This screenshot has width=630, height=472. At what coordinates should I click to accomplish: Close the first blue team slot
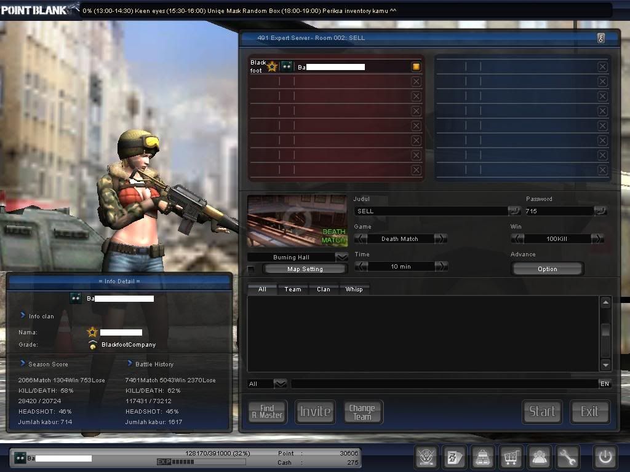[x=602, y=66]
